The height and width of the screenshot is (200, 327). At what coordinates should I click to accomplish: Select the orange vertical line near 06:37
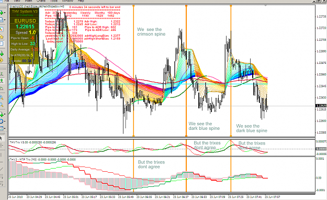[186, 71]
